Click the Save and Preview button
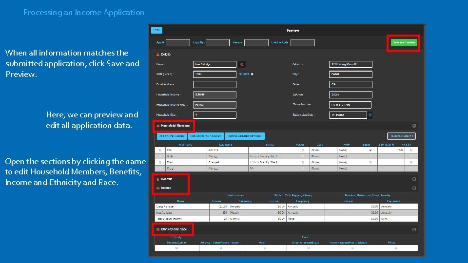The image size is (468, 263). click(404, 43)
